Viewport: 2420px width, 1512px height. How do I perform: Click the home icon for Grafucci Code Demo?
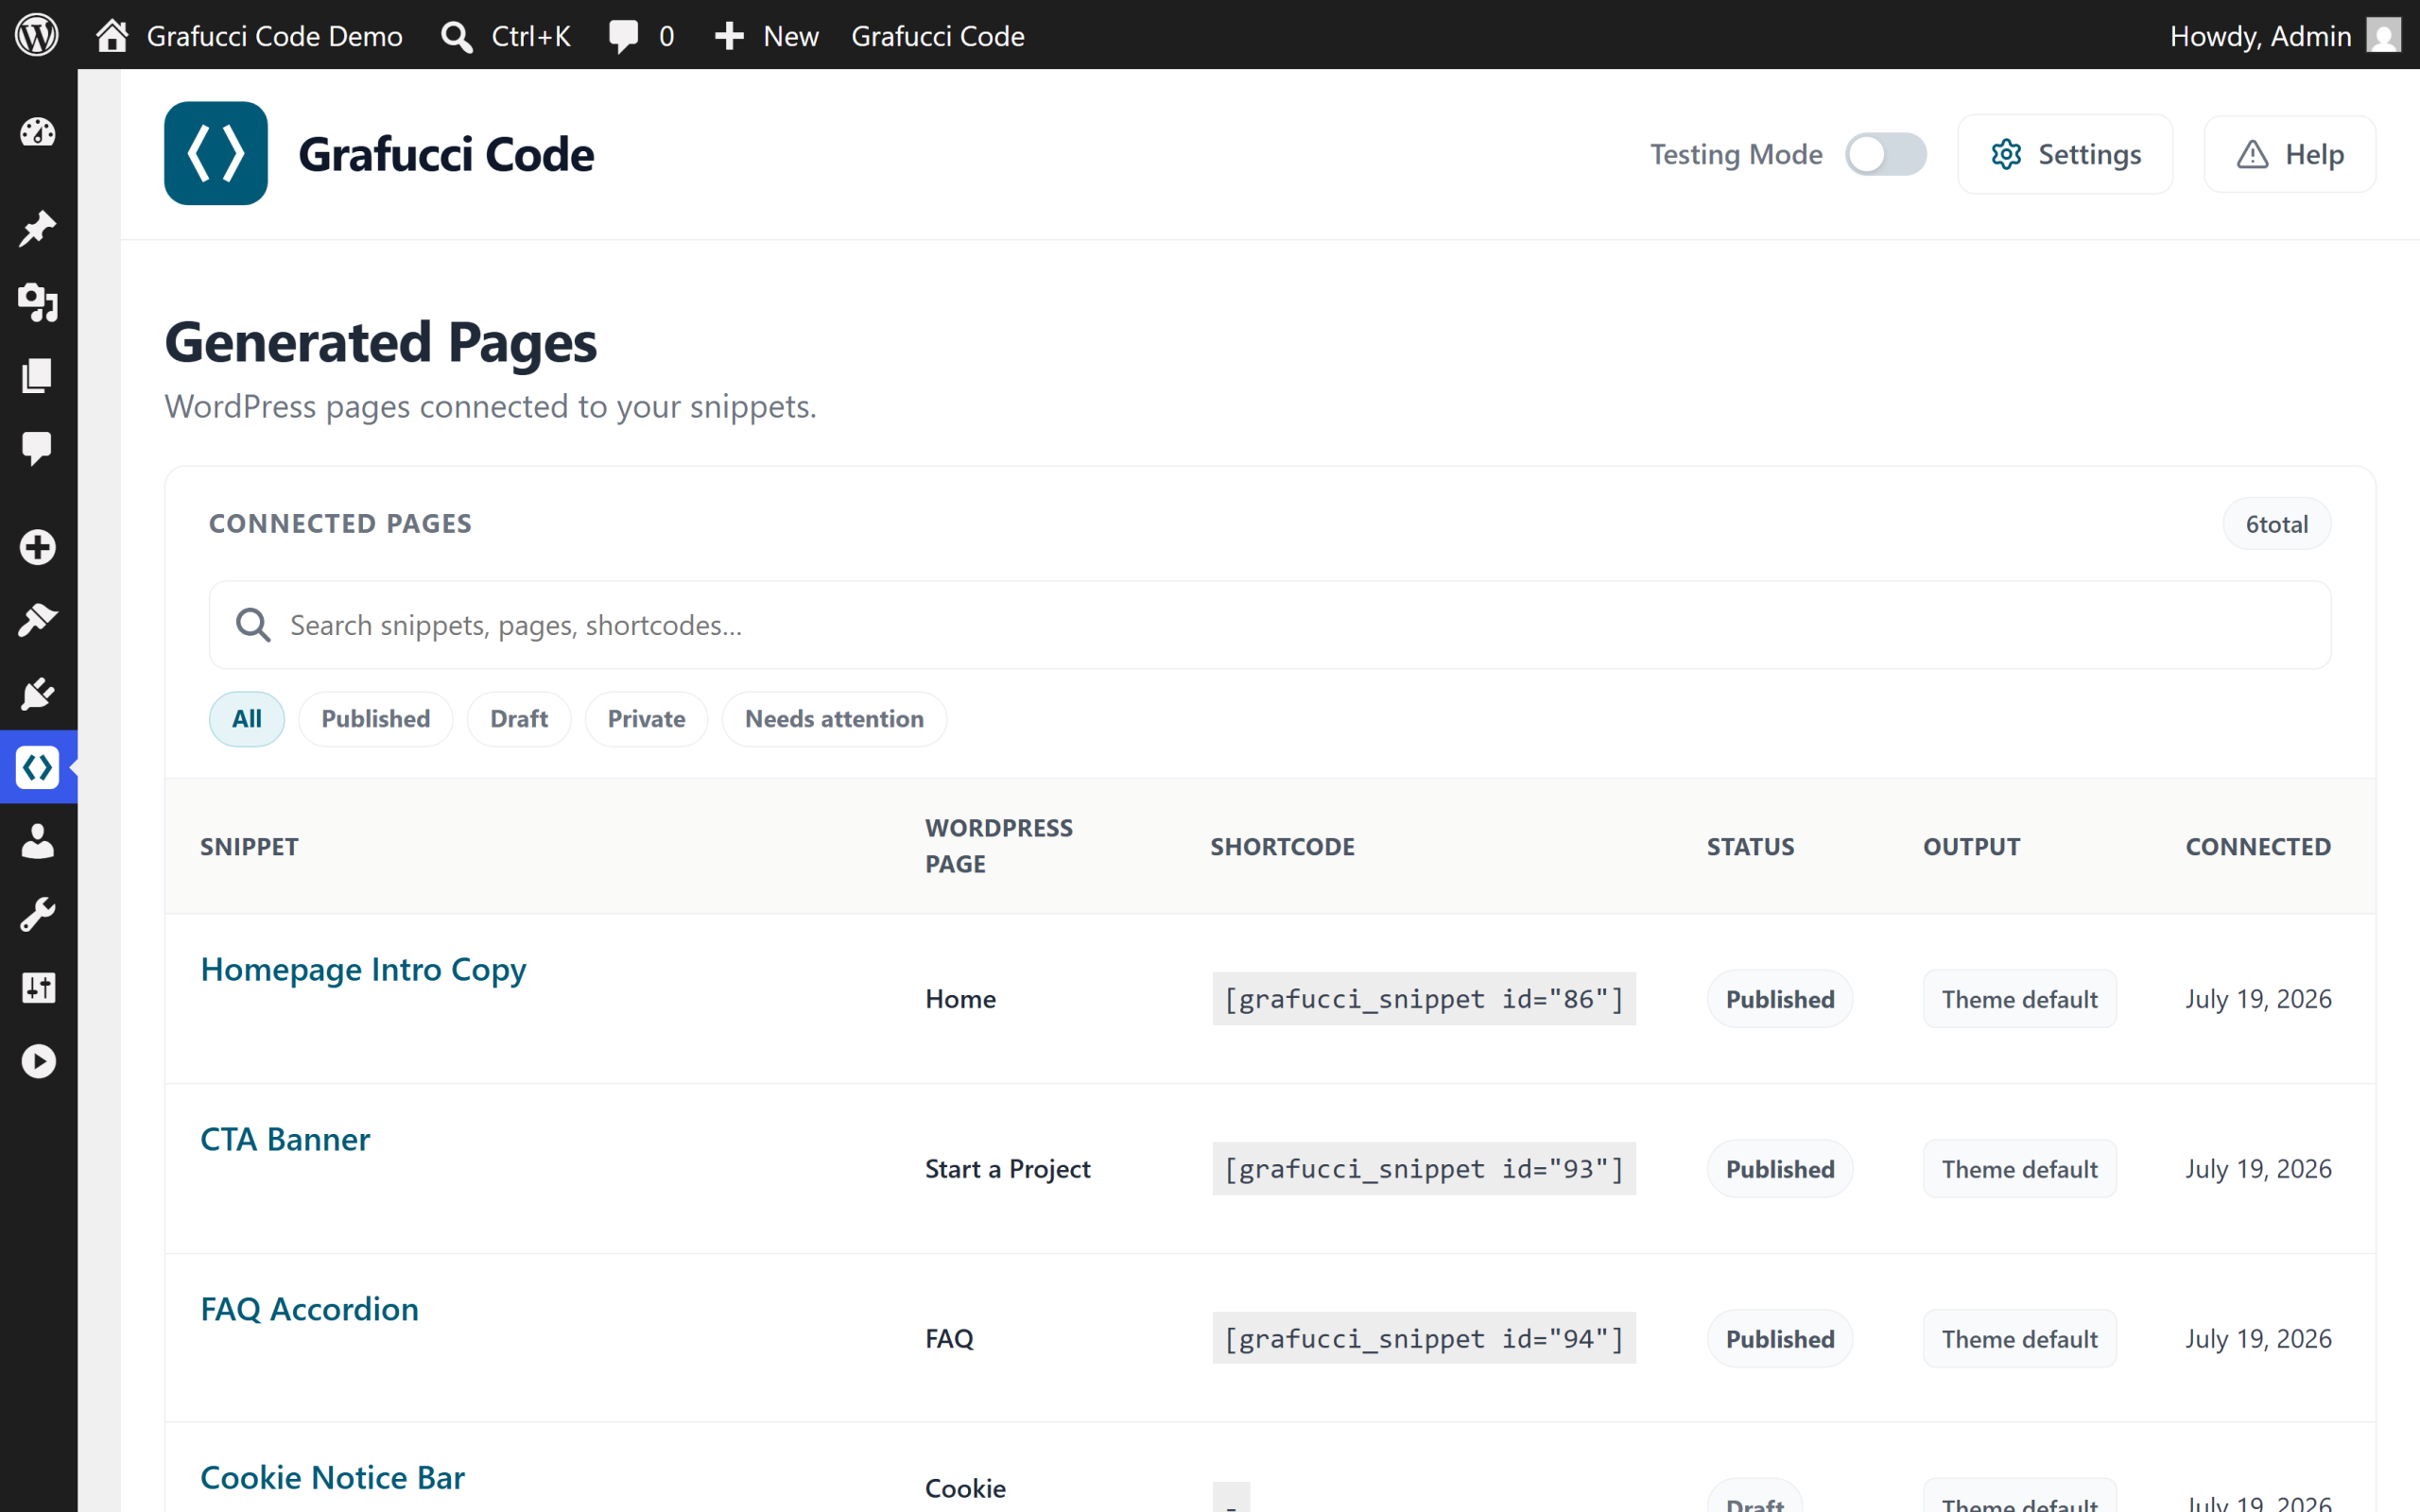(112, 35)
